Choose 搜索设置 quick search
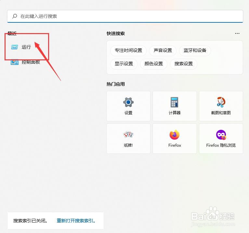The height and width of the screenshot is (233, 249). (x=183, y=64)
